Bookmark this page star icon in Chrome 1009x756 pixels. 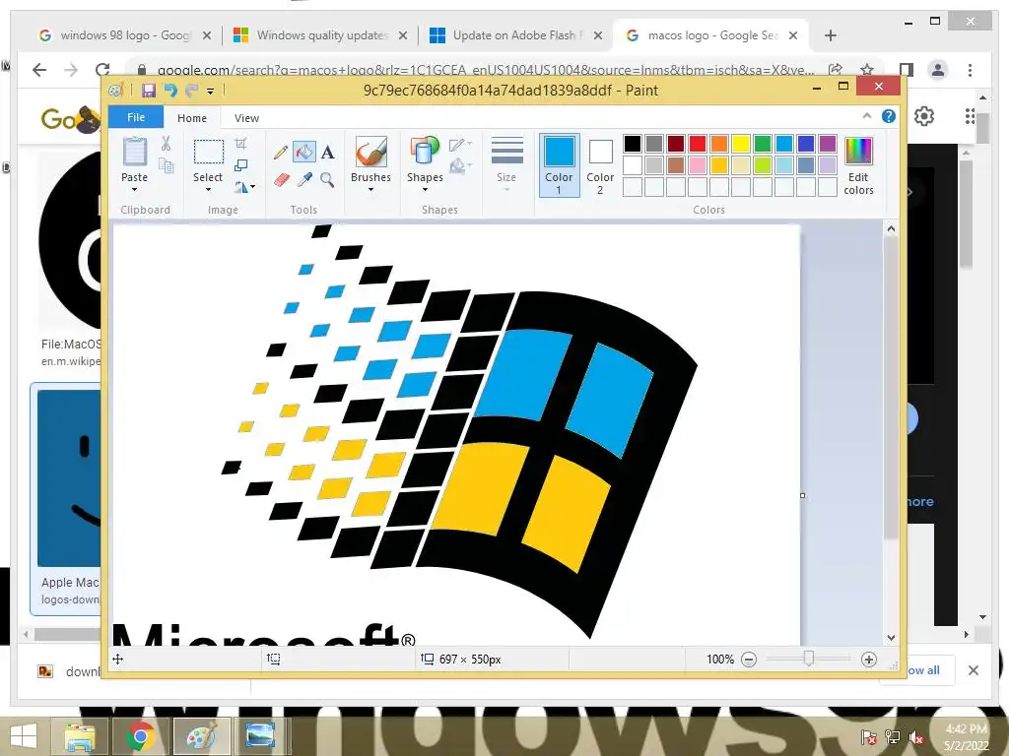pos(867,70)
